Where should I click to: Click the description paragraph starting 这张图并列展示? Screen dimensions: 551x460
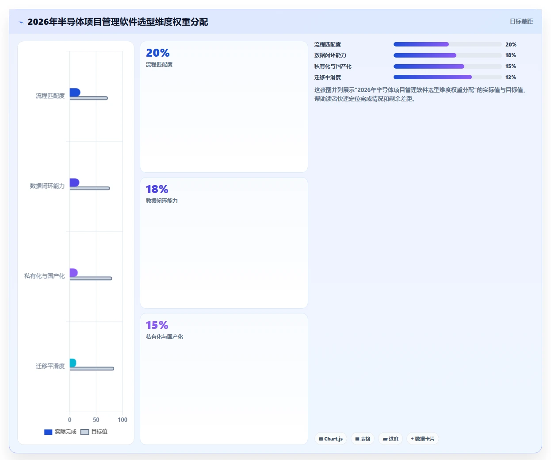[420, 94]
